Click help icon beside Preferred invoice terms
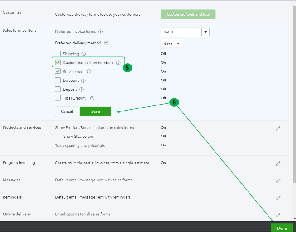 coord(100,32)
